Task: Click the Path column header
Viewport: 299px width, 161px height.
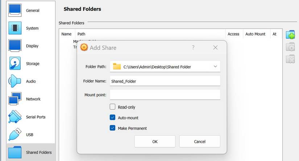Action: (81, 34)
